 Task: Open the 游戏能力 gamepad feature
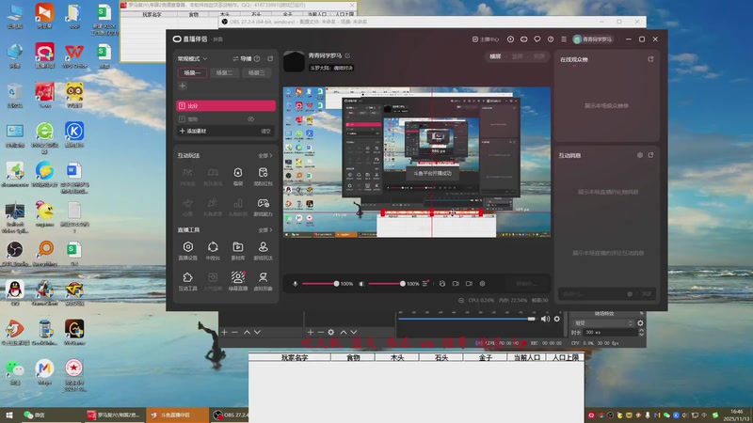tap(264, 207)
